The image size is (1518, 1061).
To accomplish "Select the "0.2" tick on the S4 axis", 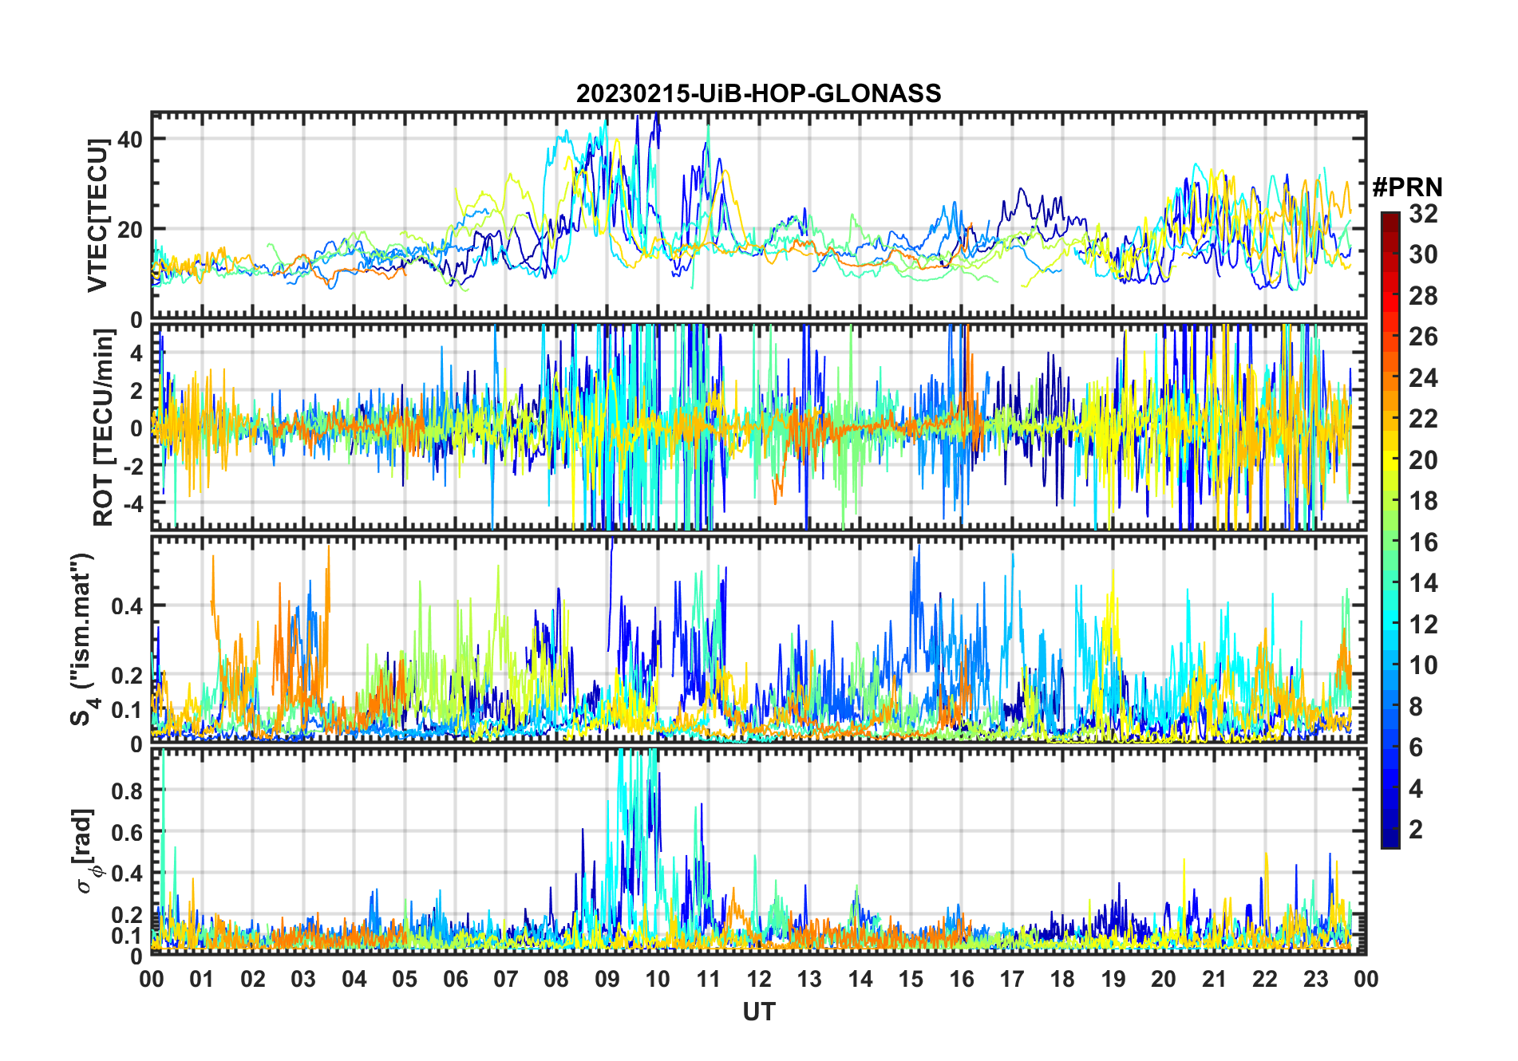I will pyautogui.click(x=128, y=676).
